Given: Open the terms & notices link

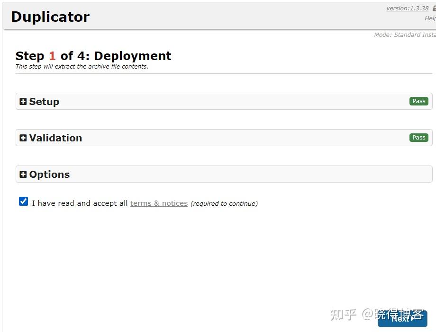Looking at the screenshot, I should coord(159,203).
